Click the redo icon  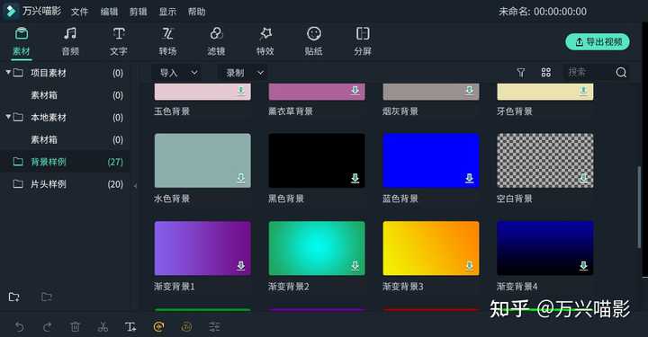[x=47, y=327]
